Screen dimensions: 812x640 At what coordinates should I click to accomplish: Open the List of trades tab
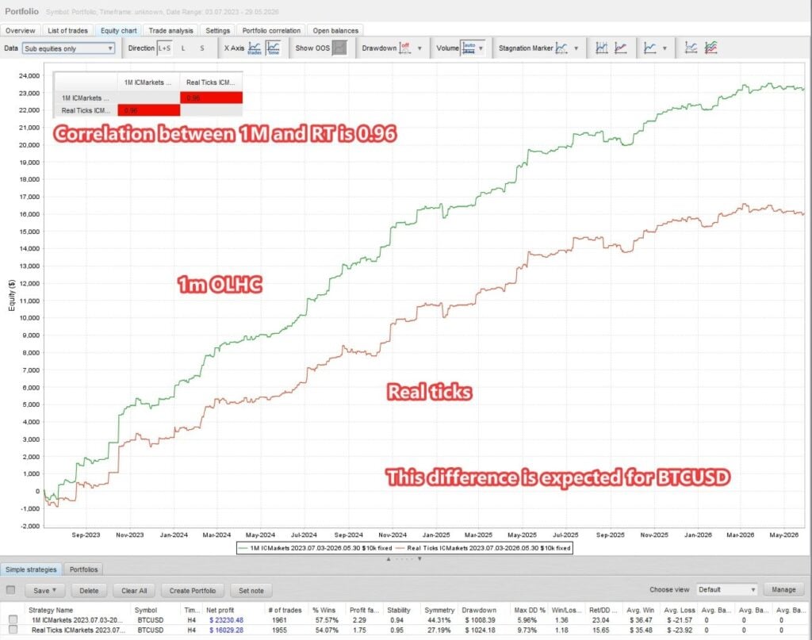[x=68, y=31]
